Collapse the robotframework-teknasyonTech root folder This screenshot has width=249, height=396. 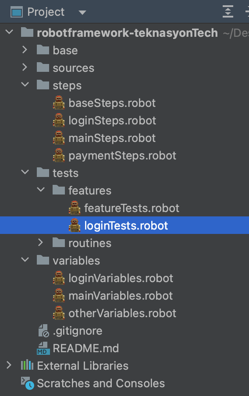[x=9, y=32]
